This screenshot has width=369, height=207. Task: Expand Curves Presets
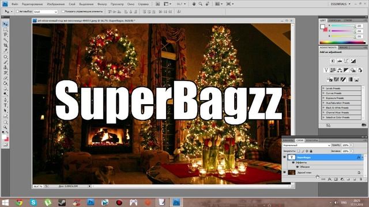coord(324,93)
